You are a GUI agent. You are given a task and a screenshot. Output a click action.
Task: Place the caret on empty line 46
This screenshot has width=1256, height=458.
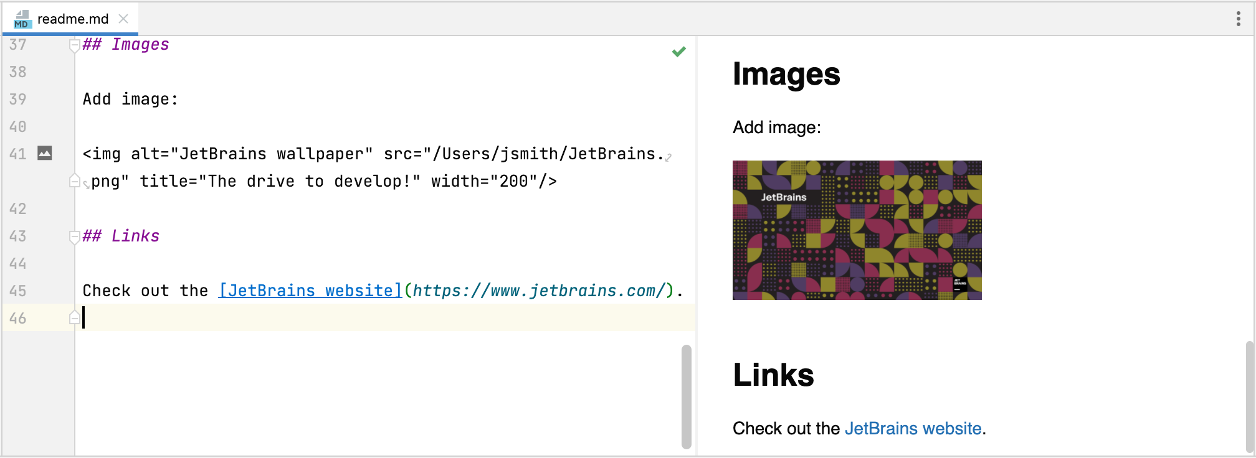coord(384,318)
